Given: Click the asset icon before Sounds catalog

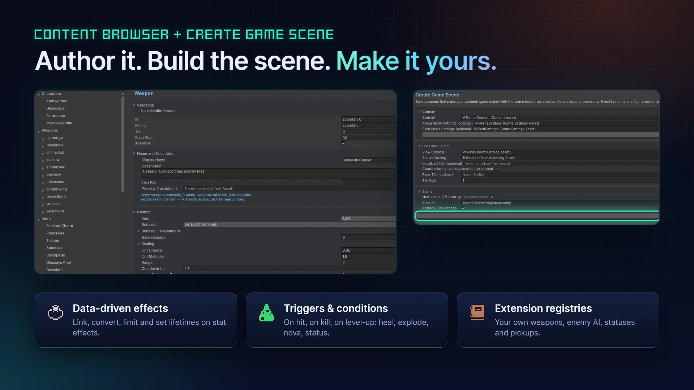Looking at the screenshot, I should 464,158.
